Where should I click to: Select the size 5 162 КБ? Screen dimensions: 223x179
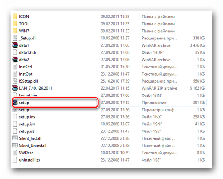click(x=197, y=88)
